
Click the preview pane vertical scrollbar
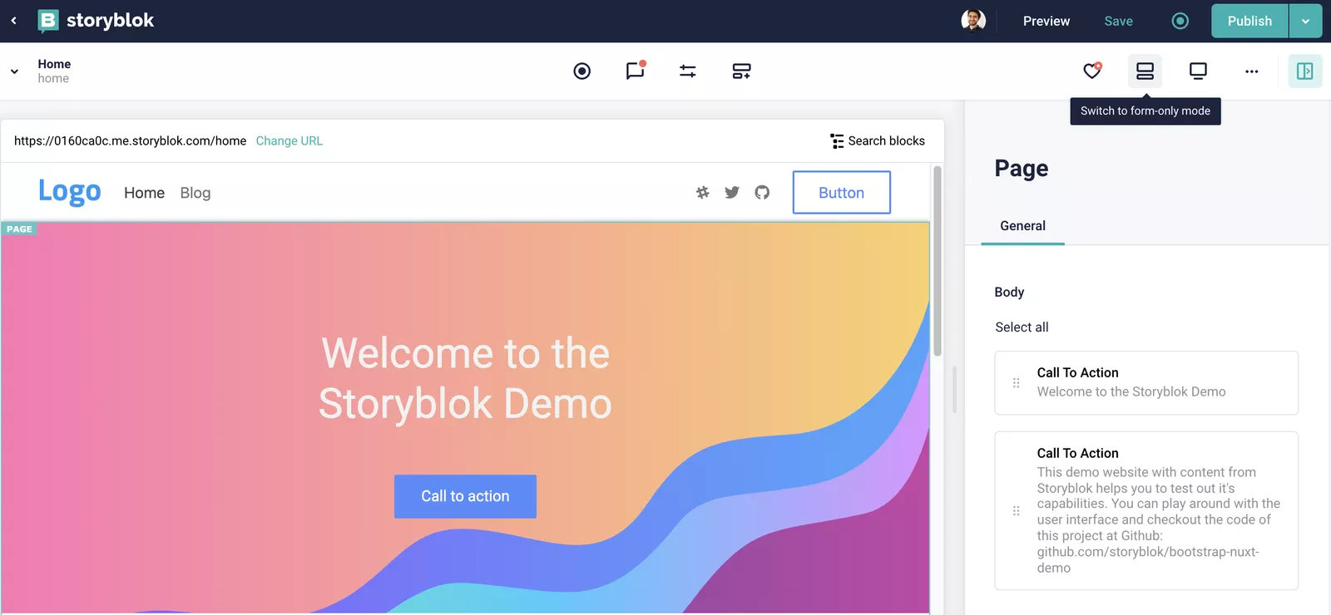coord(938,262)
